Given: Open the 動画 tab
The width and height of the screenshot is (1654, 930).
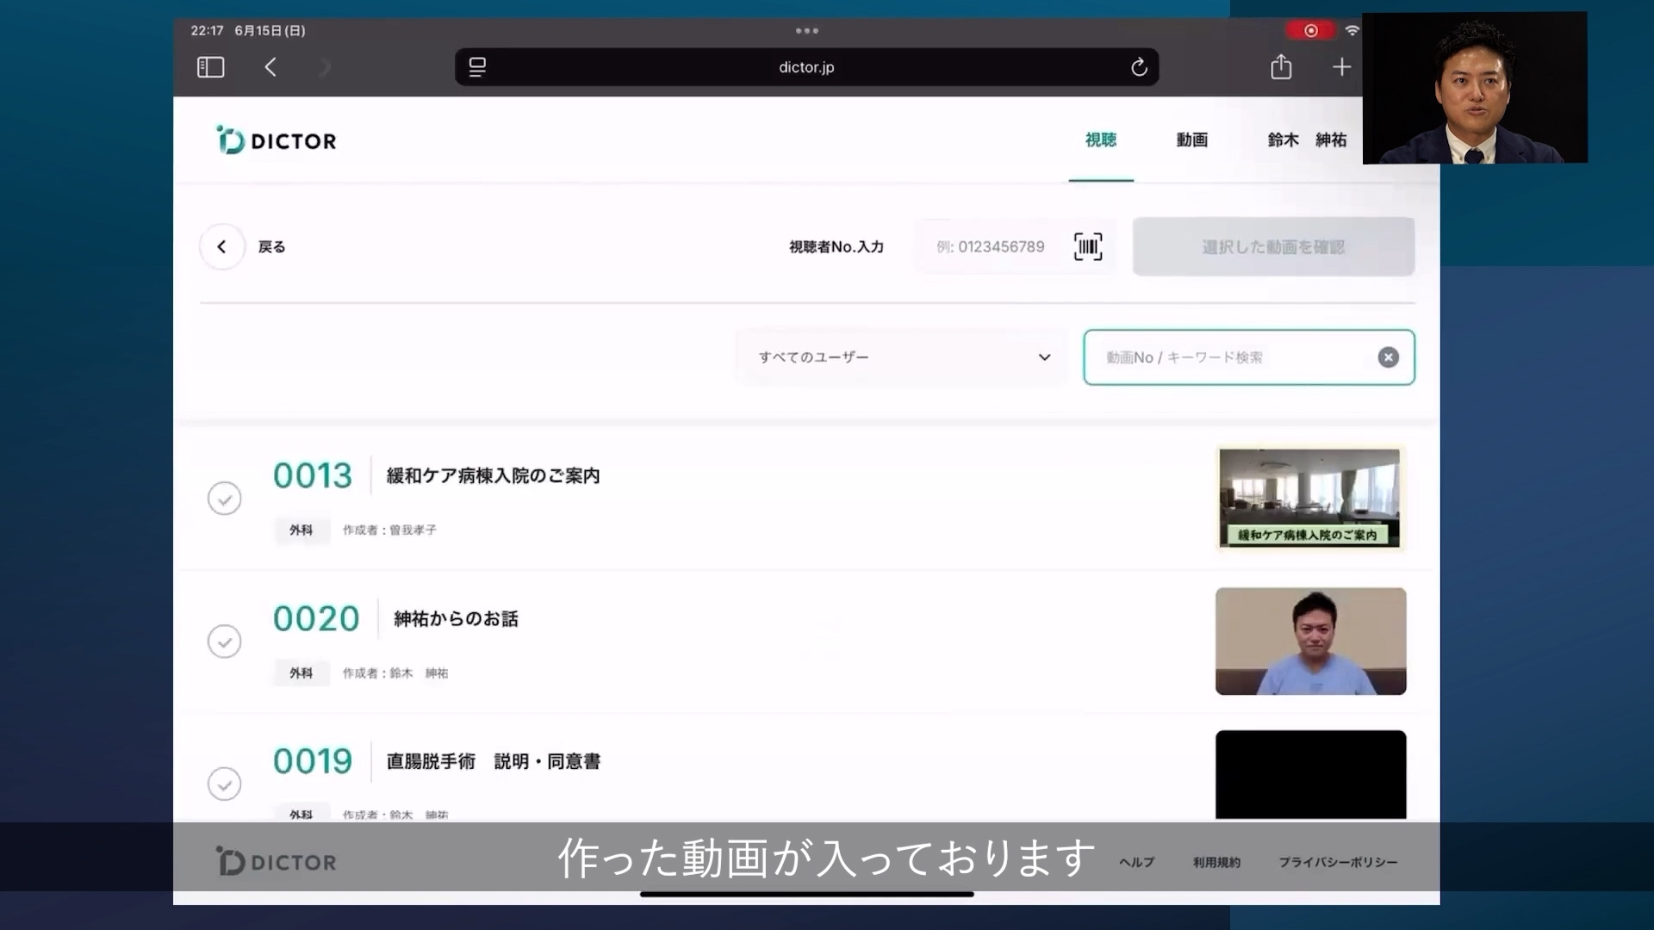Looking at the screenshot, I should click(x=1191, y=140).
